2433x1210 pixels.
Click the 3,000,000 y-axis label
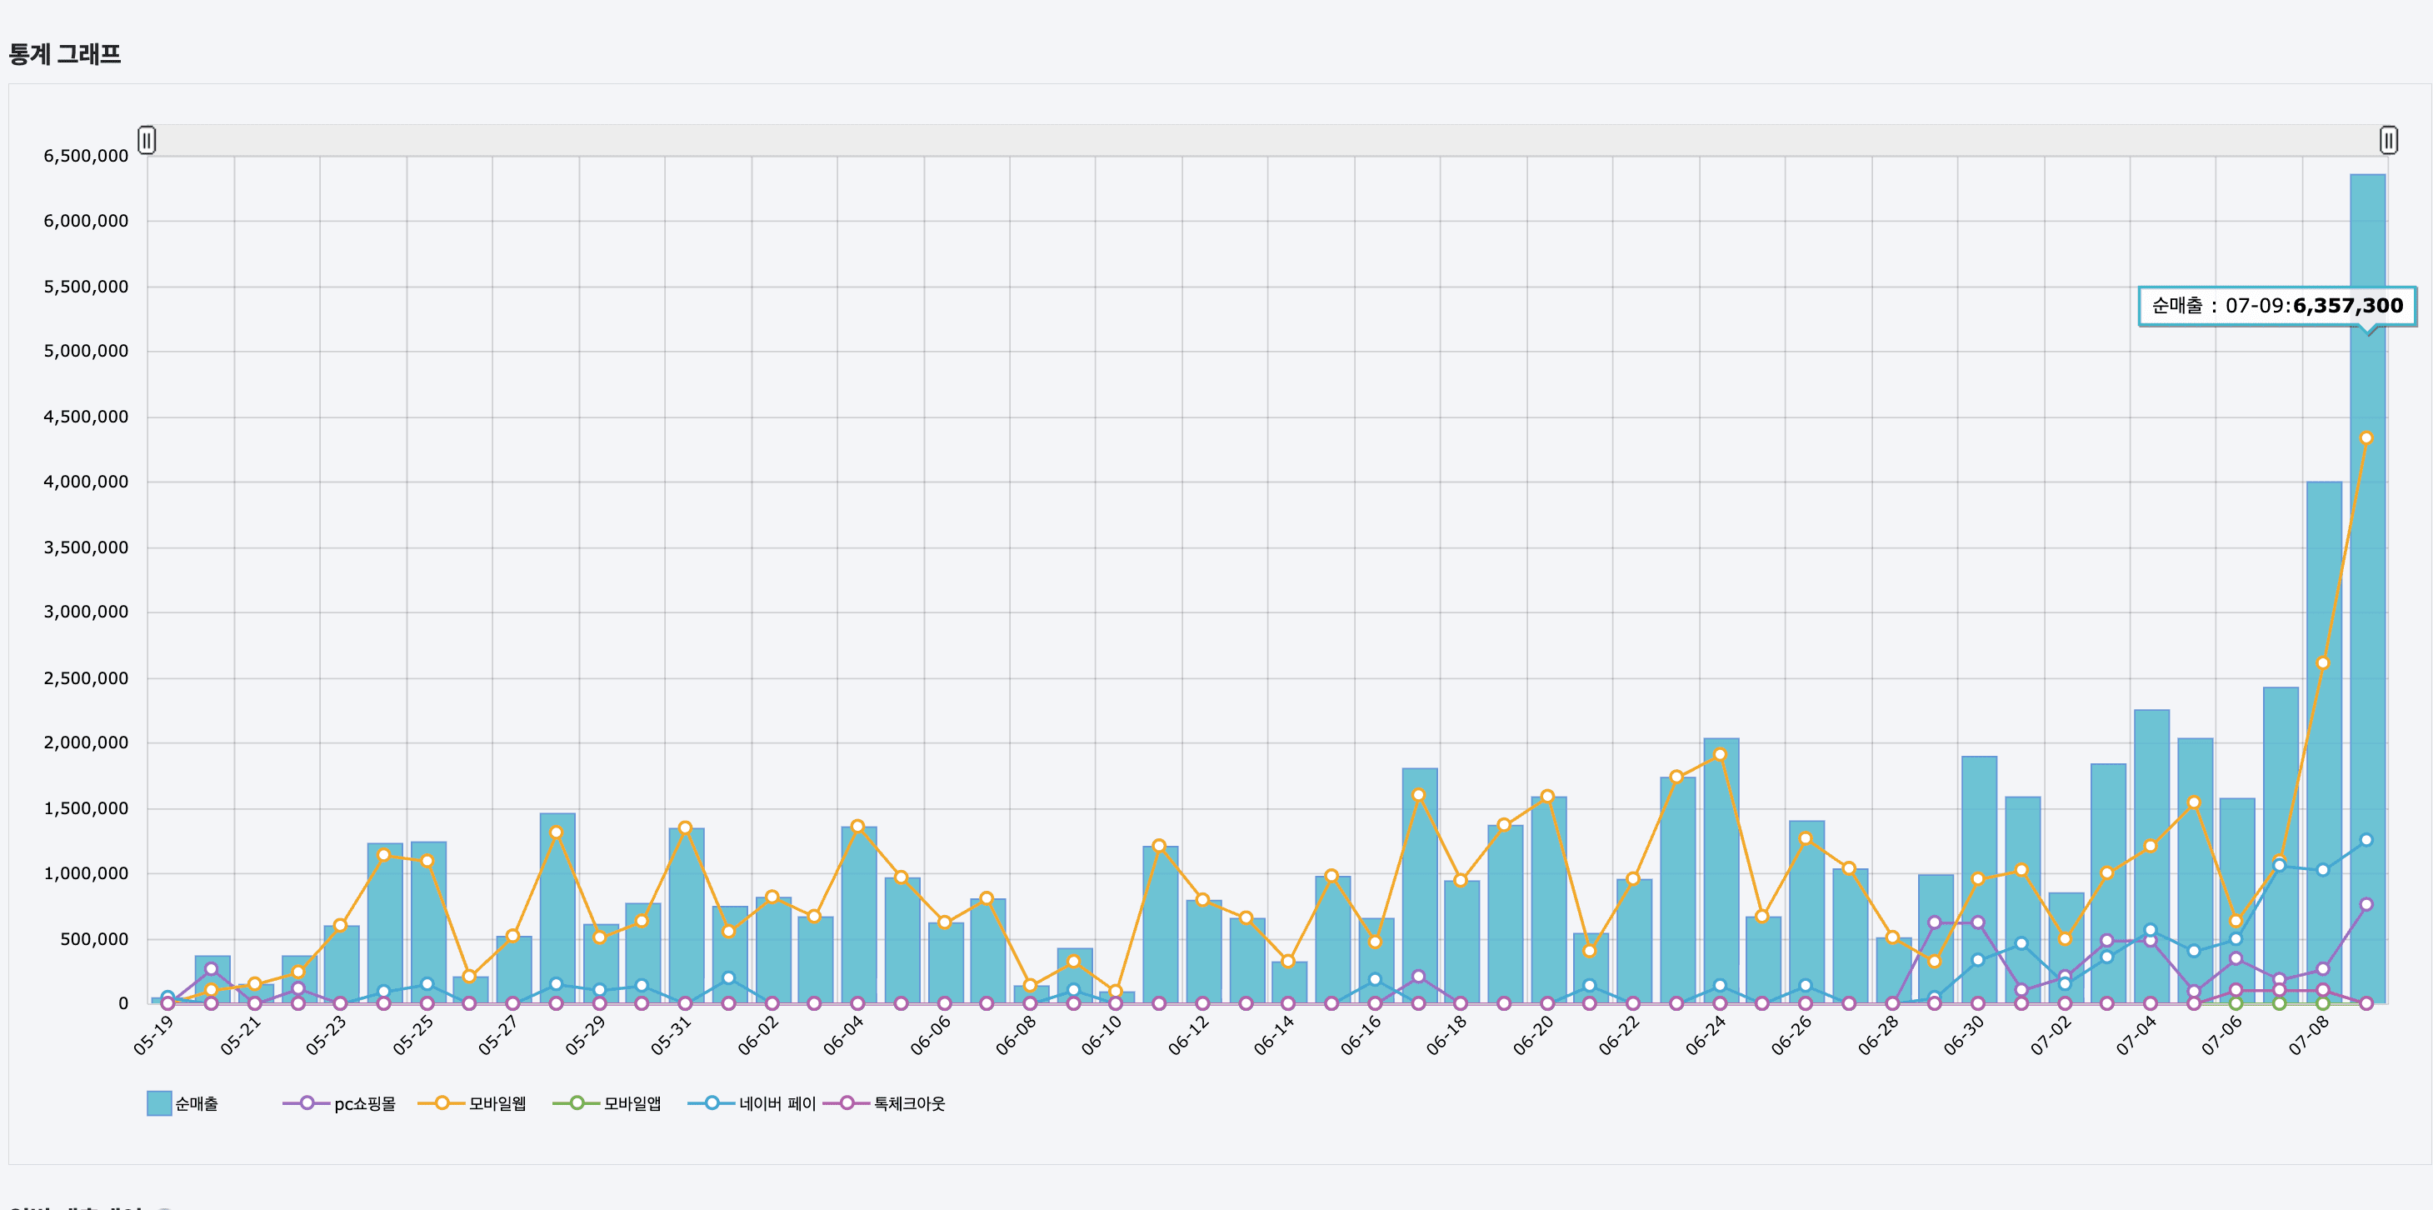coord(86,612)
